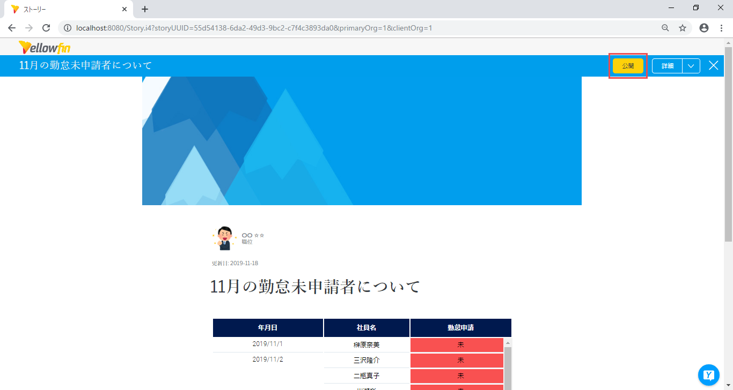Click the employee name 榊原奈美

[367, 345]
